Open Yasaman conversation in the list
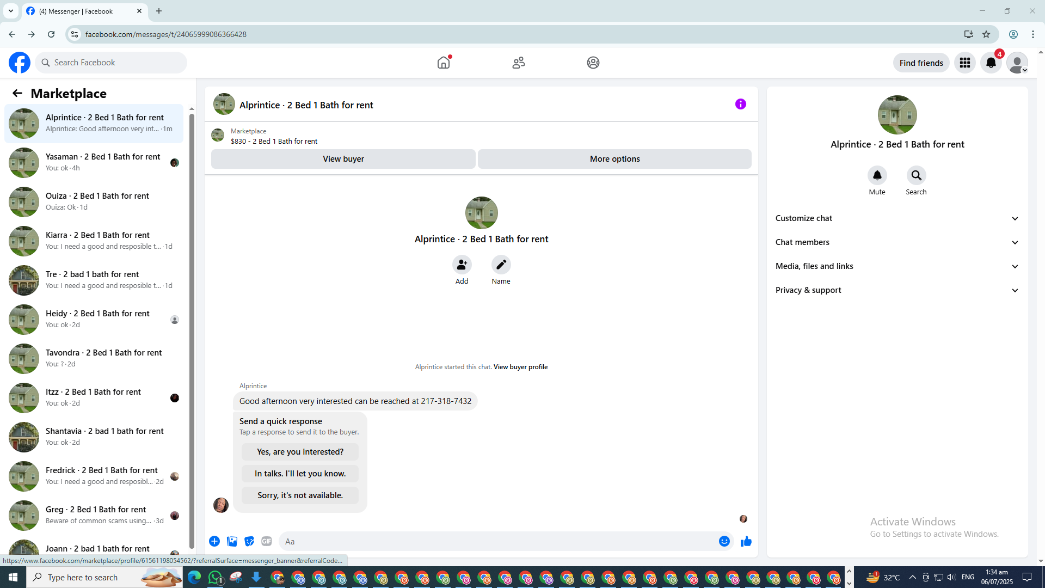Image resolution: width=1045 pixels, height=588 pixels. tap(94, 162)
